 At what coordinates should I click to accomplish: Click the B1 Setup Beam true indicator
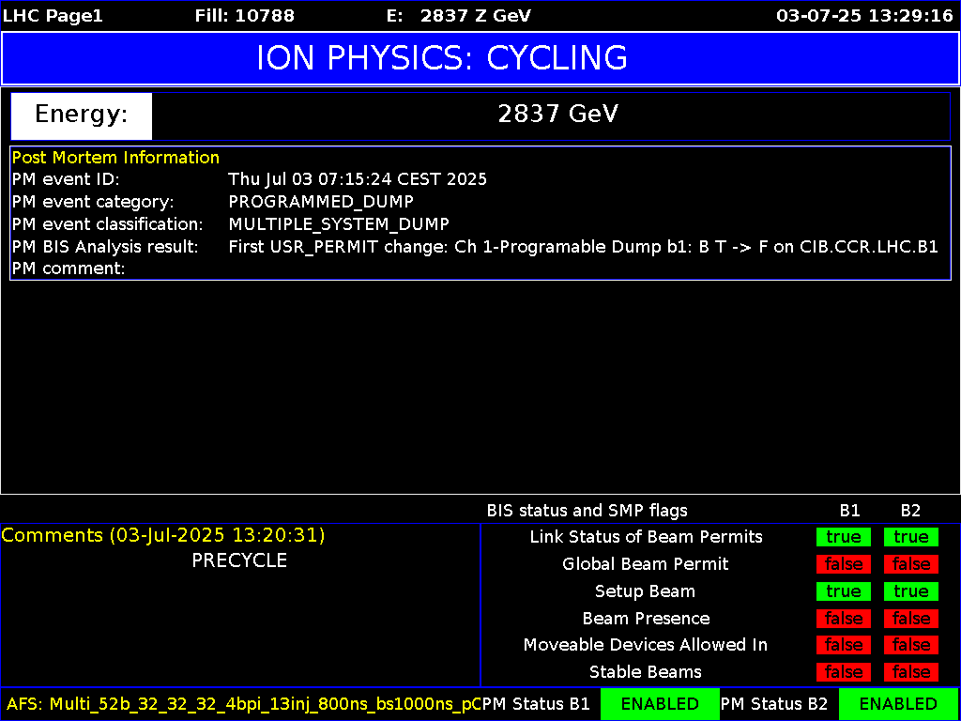[x=844, y=591]
